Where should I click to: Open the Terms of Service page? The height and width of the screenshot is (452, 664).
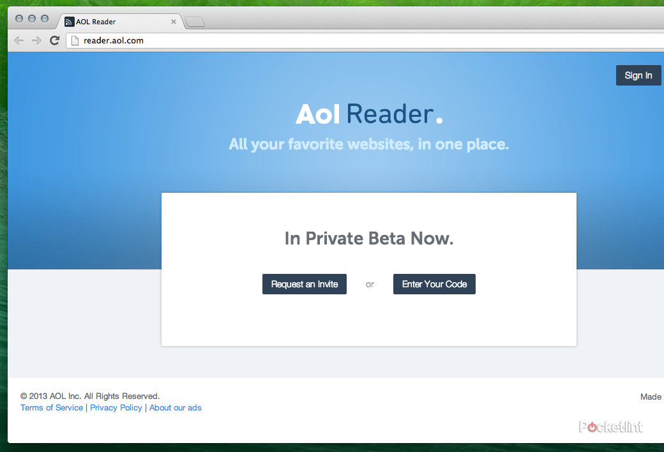(51, 407)
